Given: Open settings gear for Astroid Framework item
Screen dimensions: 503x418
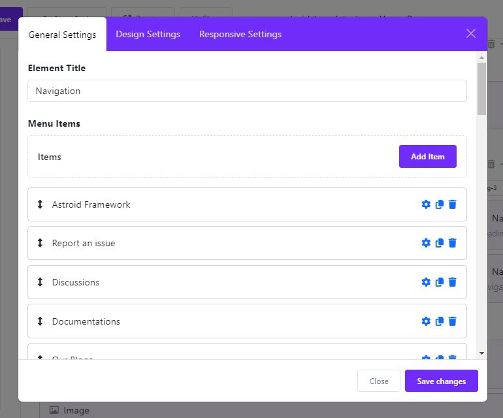Looking at the screenshot, I should click(426, 204).
